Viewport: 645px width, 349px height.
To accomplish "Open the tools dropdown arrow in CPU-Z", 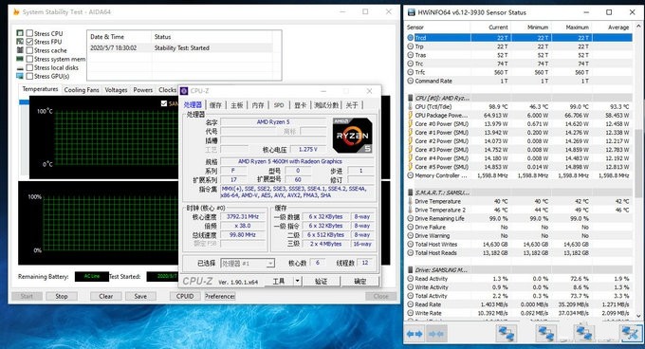I will tap(298, 281).
